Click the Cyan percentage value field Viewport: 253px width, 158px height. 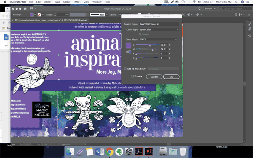click(164, 45)
